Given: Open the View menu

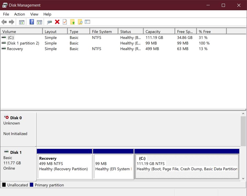Looking at the screenshot, I should pos(34,14).
